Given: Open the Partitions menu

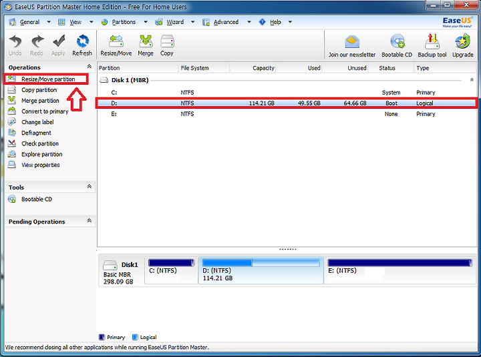Looking at the screenshot, I should (x=124, y=22).
